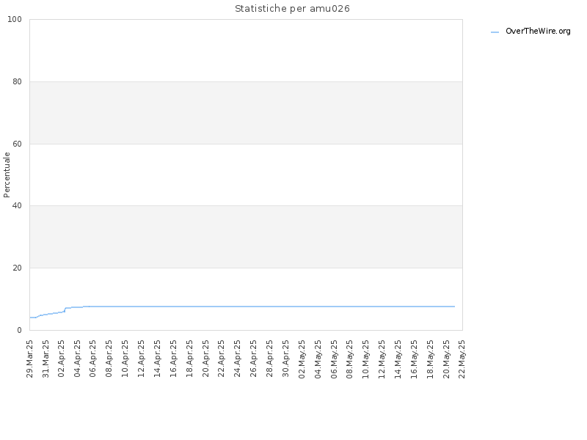This screenshot has width=587, height=440.
Task: Select the 20.Apr.25 x-axis date label
Action: coord(205,359)
